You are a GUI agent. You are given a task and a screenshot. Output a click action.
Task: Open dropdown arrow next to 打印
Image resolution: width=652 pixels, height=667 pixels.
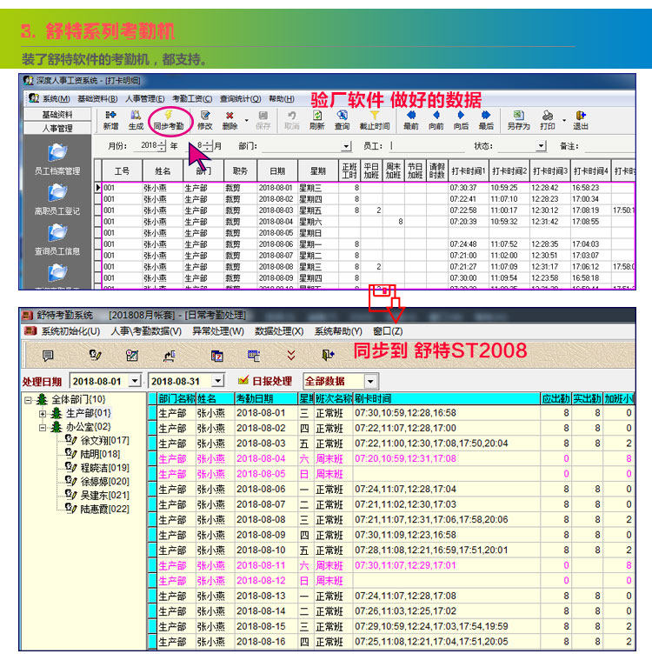tap(564, 120)
